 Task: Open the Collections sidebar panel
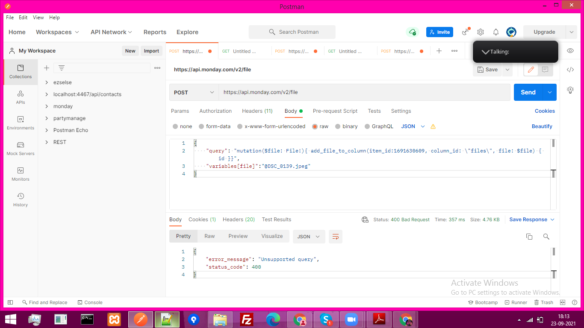[21, 72]
